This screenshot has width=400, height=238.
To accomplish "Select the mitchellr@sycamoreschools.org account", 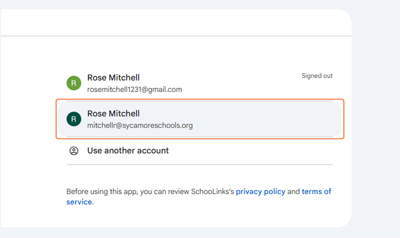I will coord(200,119).
